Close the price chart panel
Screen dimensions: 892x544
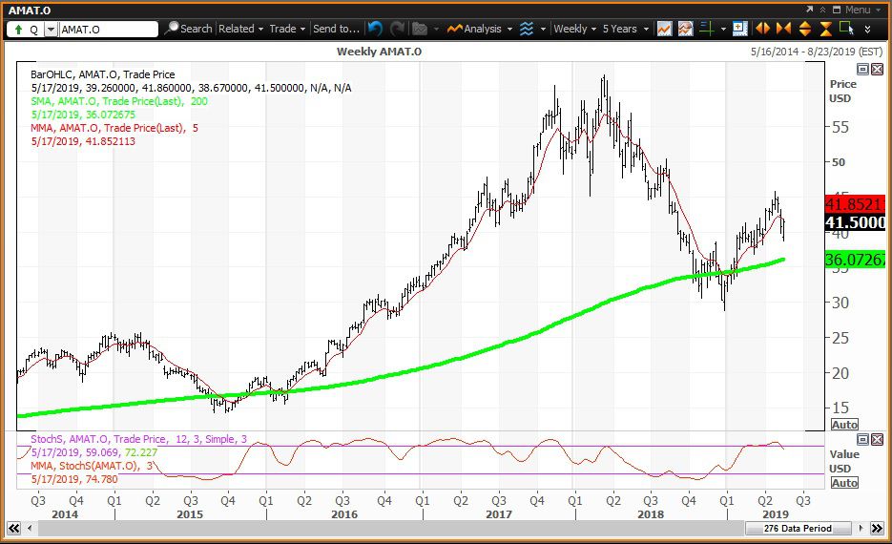click(x=877, y=70)
